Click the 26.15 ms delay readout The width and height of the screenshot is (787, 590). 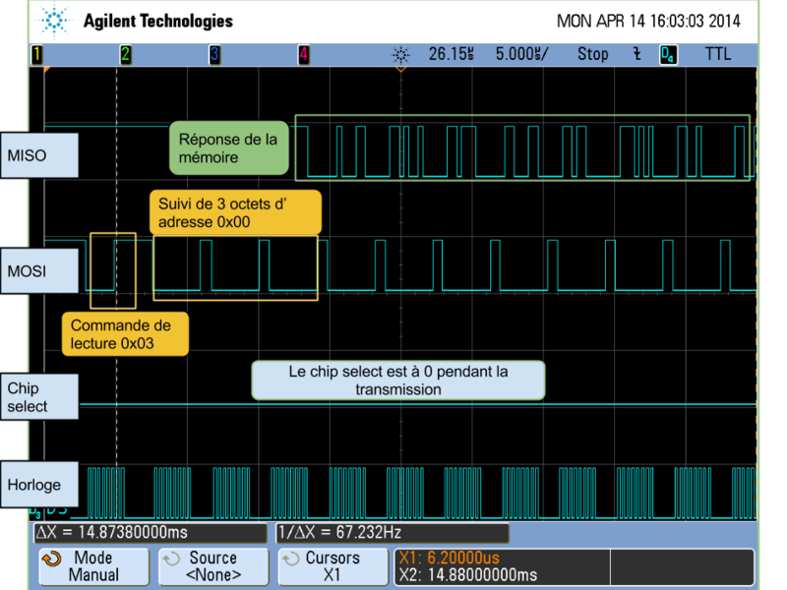pyautogui.click(x=452, y=55)
